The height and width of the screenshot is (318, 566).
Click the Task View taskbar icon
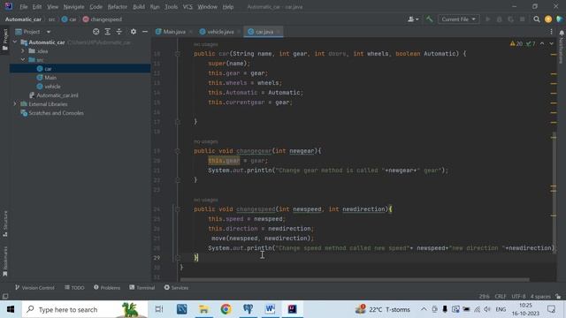[x=159, y=309]
